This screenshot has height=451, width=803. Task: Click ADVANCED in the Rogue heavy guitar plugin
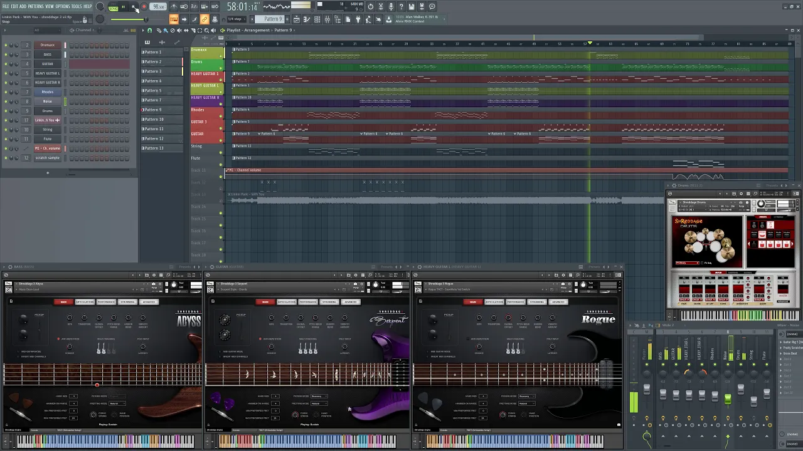click(558, 302)
